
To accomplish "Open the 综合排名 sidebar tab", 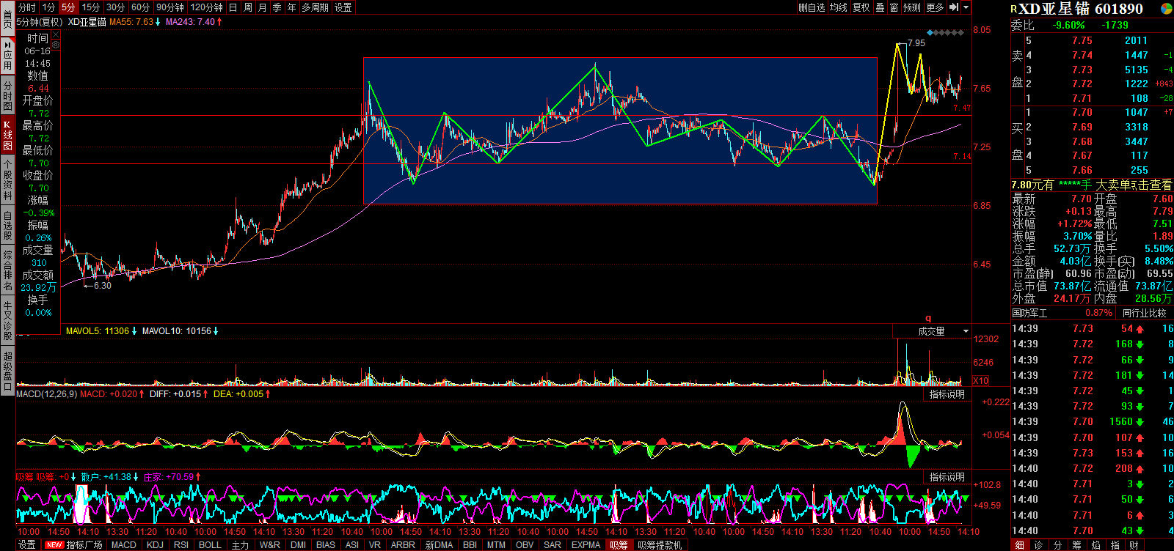I will [7, 271].
